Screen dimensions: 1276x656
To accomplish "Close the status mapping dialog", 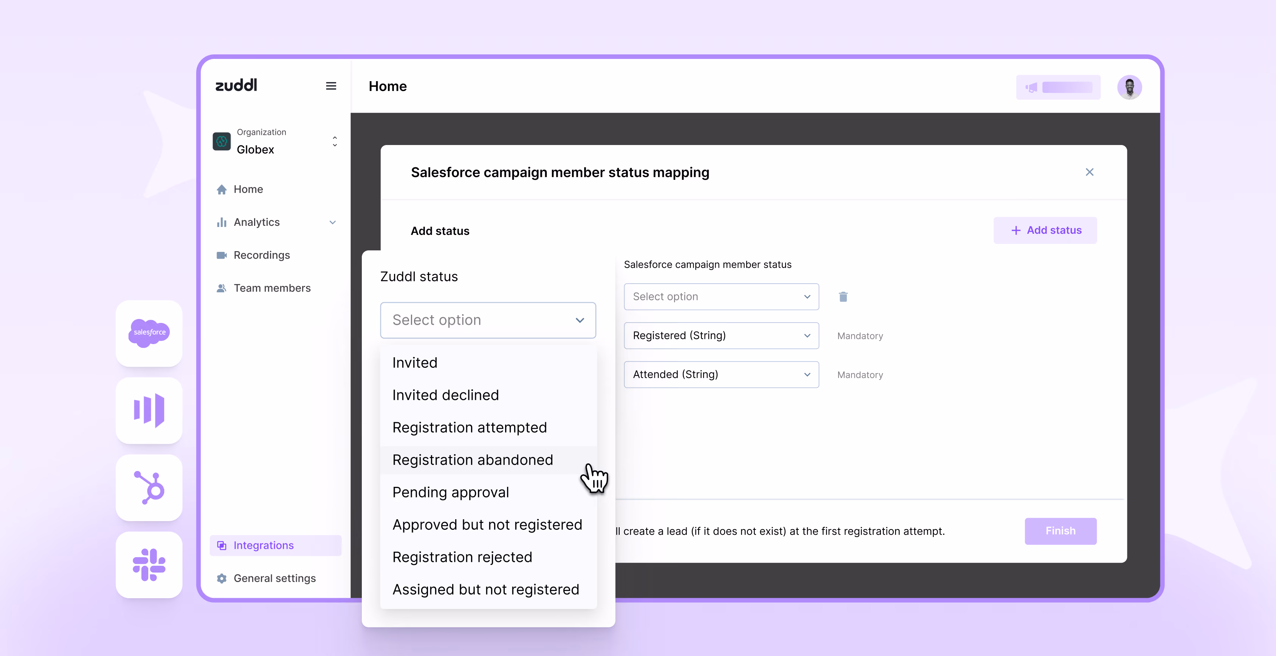I will point(1089,172).
